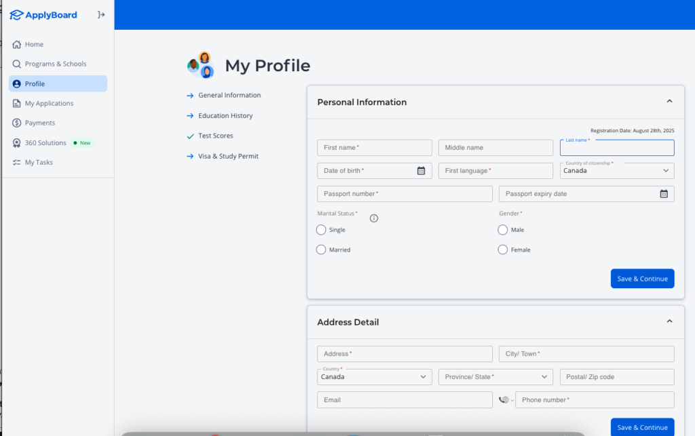Click the My Tasks checklist icon
Screen dimensions: 695x436
point(16,162)
